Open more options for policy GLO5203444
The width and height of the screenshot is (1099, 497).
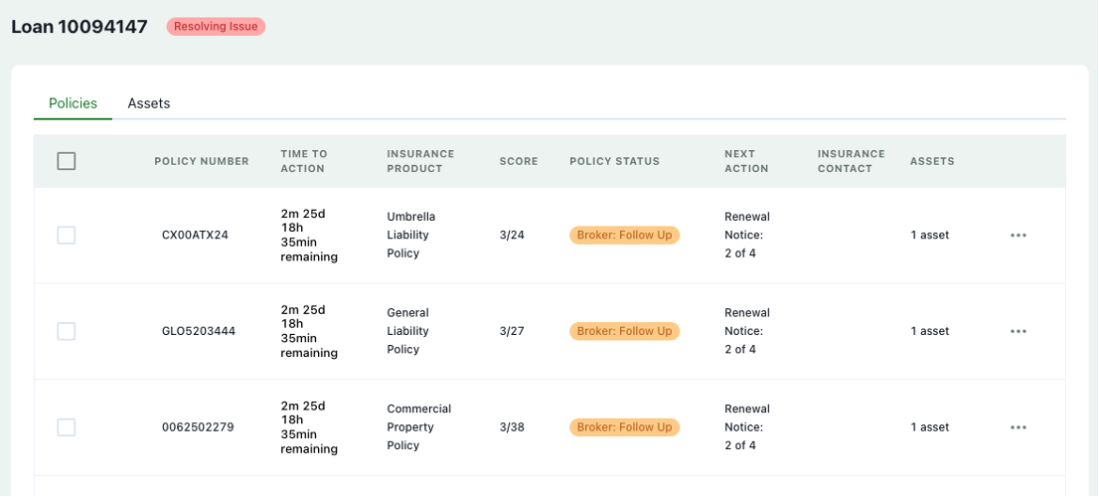coord(1018,331)
